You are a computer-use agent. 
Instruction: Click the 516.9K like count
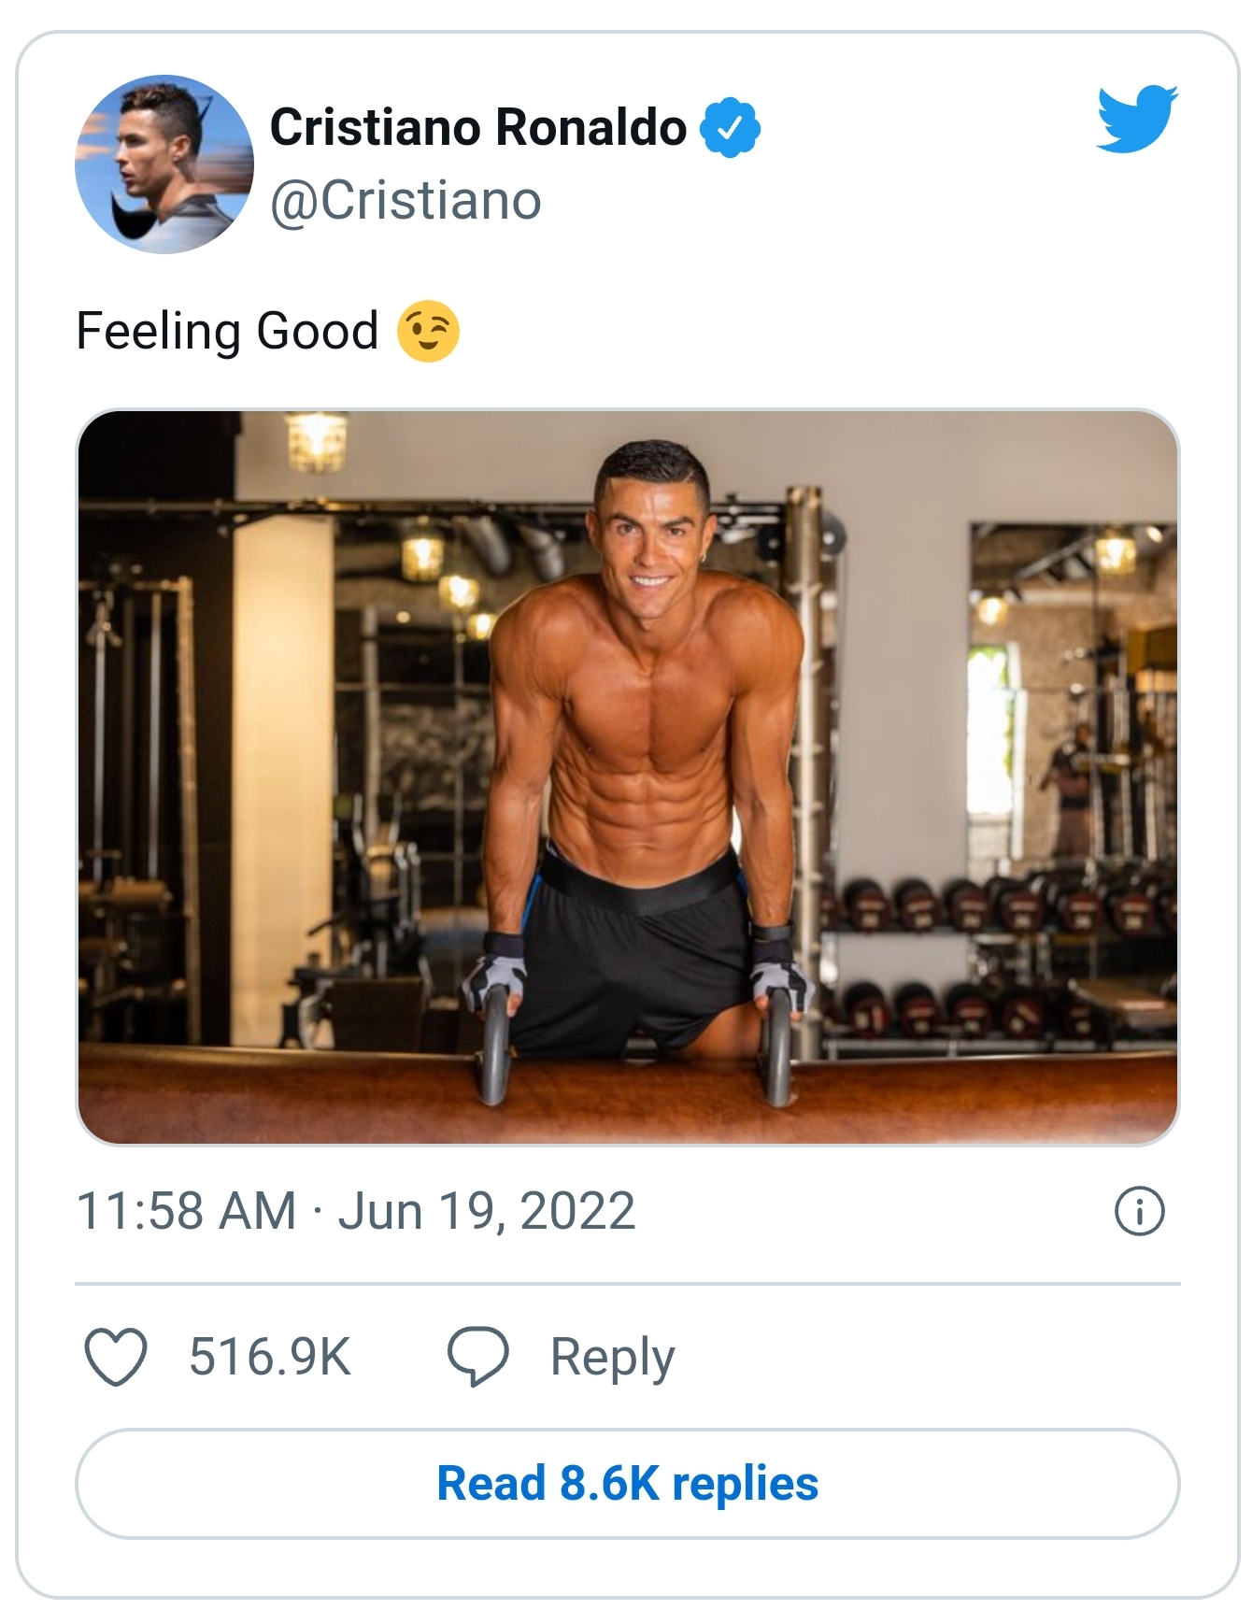(269, 1357)
